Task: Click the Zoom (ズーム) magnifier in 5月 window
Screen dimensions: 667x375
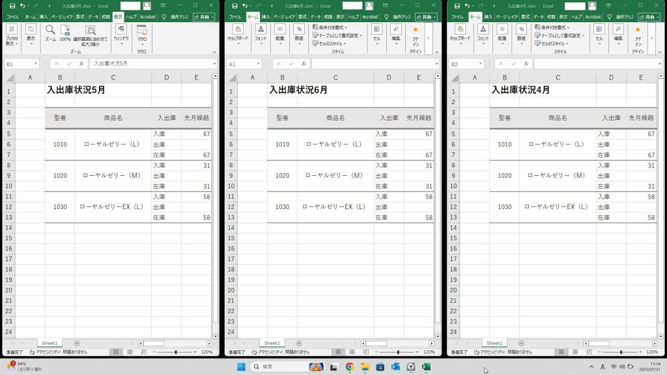Action: point(50,33)
